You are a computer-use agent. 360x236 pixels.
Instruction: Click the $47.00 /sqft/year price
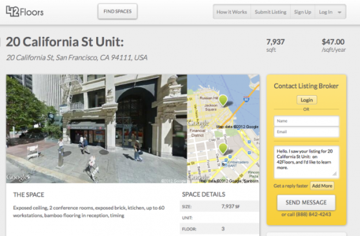(334, 45)
